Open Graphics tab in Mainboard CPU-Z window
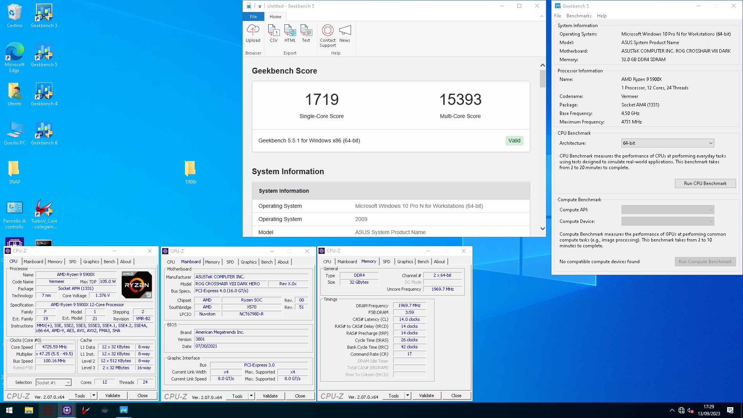This screenshot has width=743, height=418. (x=248, y=262)
